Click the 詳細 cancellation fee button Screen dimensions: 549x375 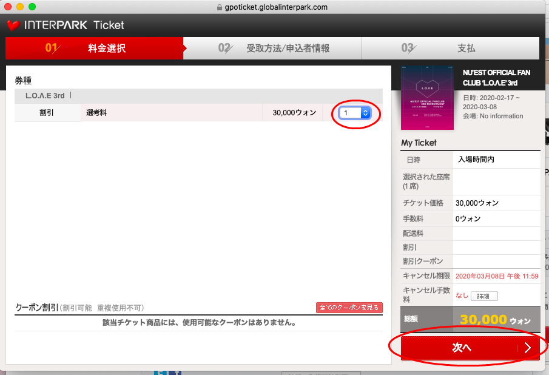click(x=484, y=296)
